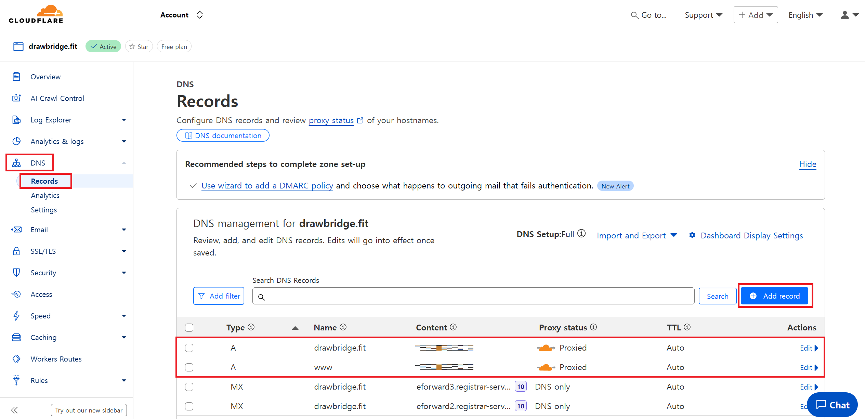Select the www A record checkbox
This screenshot has width=865, height=419.
189,367
